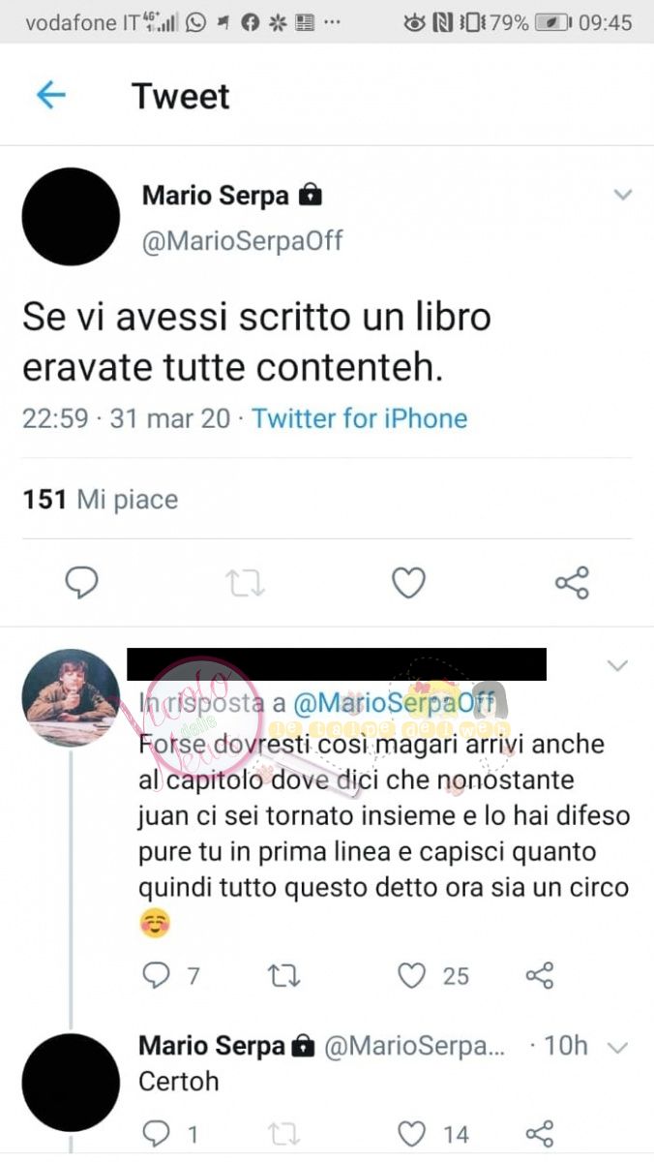Viewport: 654px width, 1162px height.
Task: Open Twitter for iPhone link
Action: coord(360,418)
